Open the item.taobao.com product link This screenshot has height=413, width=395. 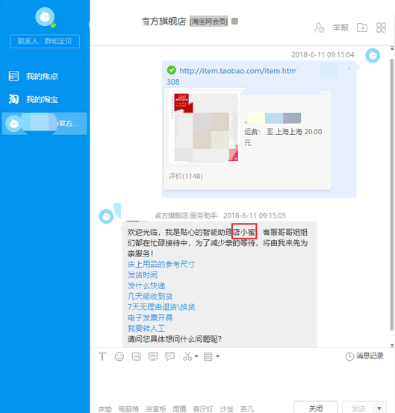click(x=238, y=71)
